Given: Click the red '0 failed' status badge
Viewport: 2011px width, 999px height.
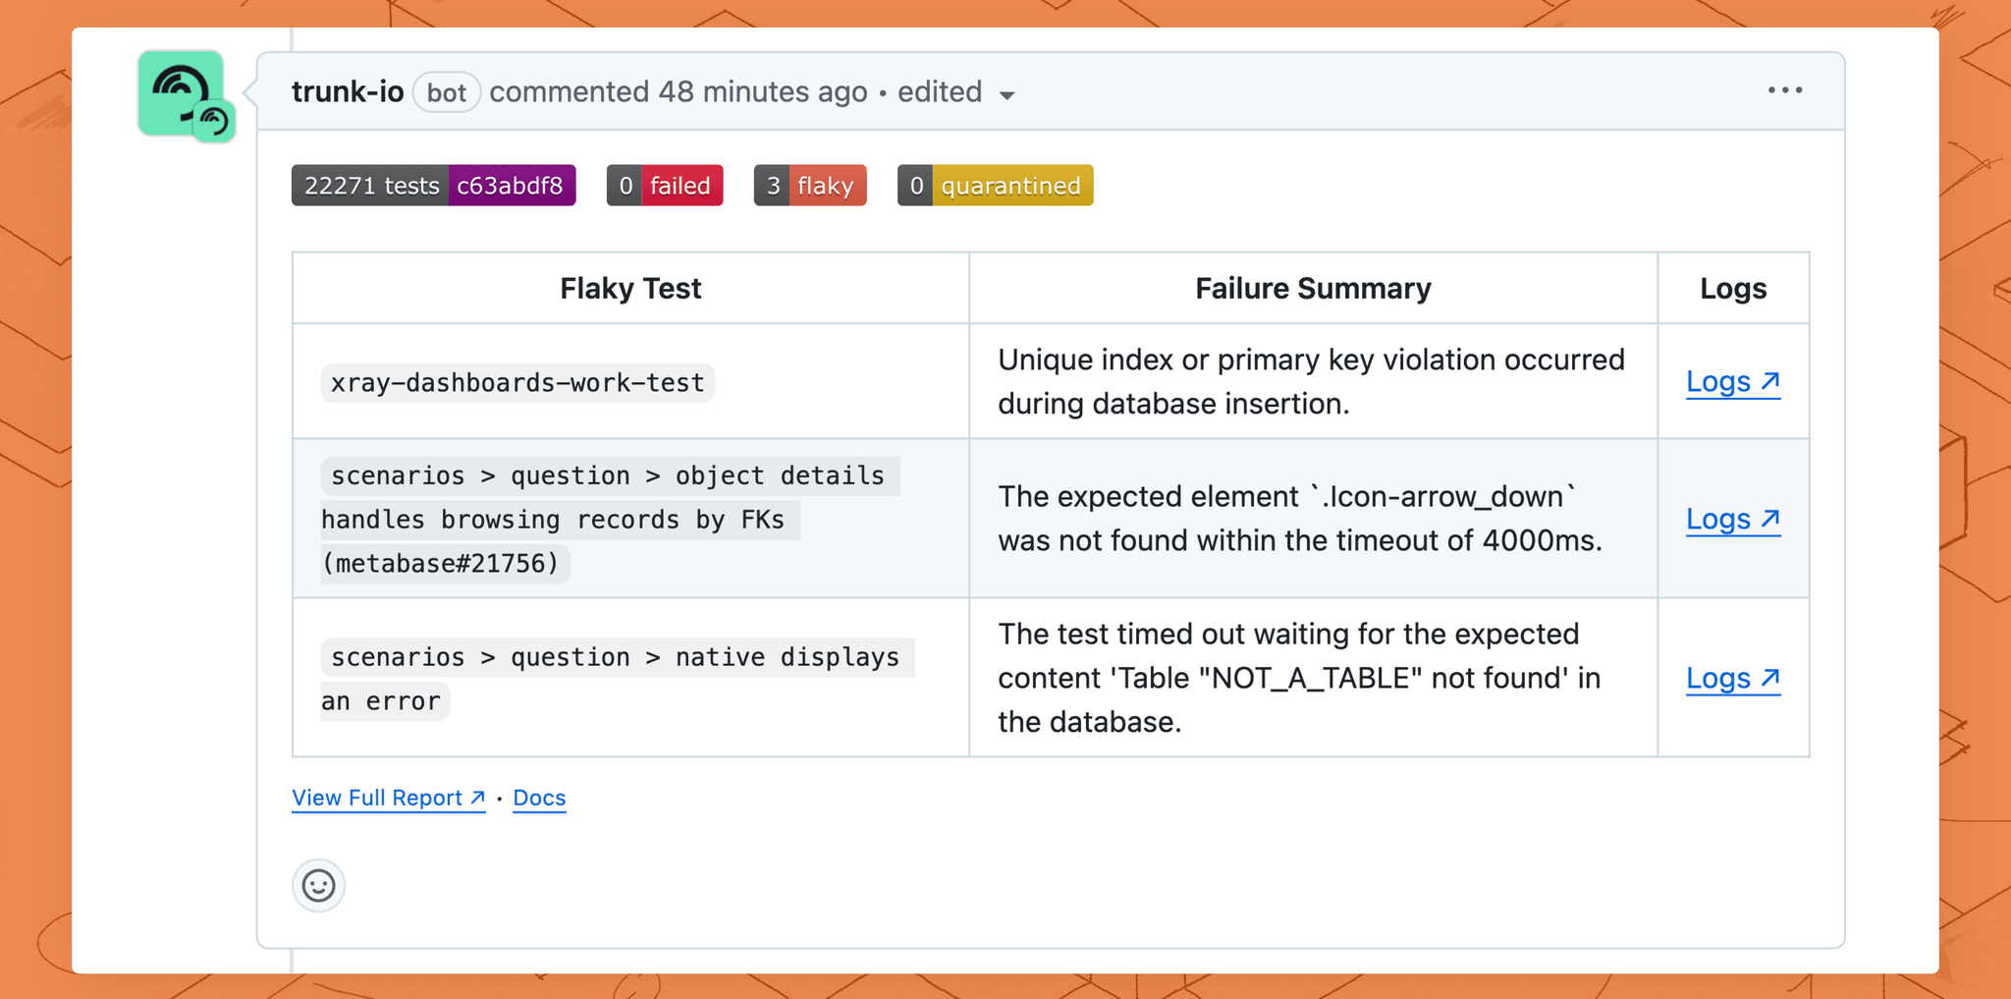Looking at the screenshot, I should pos(664,185).
